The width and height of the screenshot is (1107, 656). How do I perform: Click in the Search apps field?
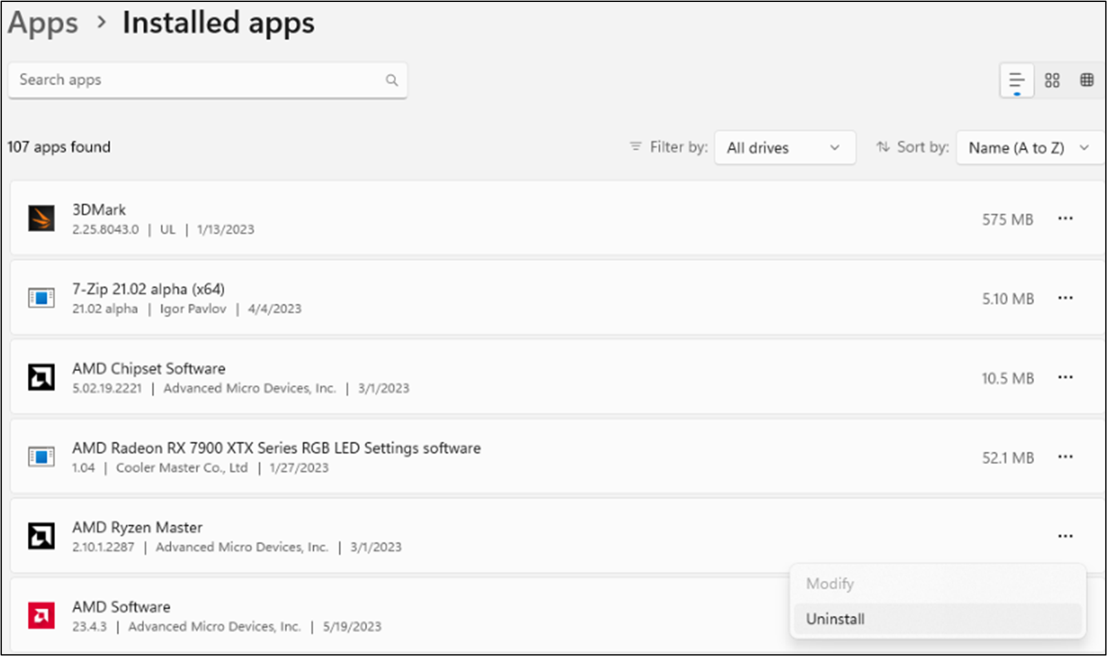pos(207,80)
